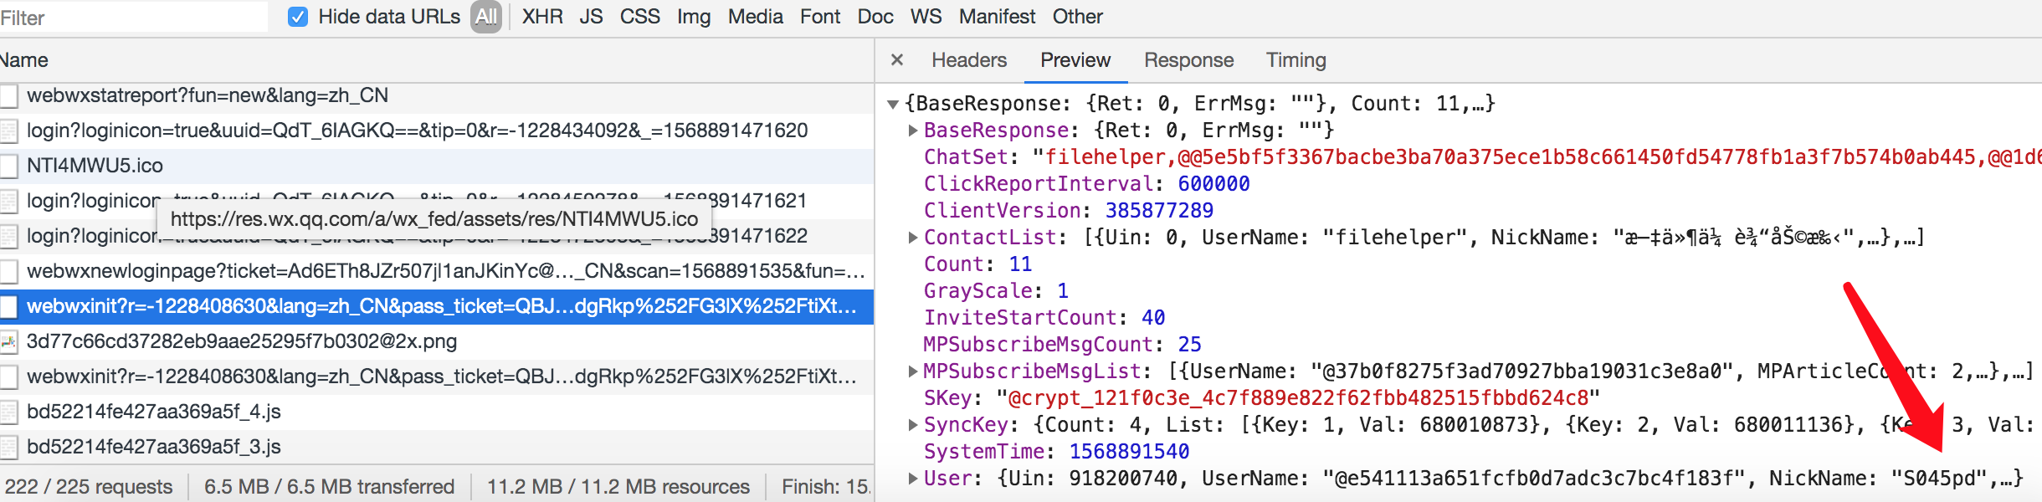Click image icon beside 3d77c66cd37282eb9aae25295f7b0302@2x.png

coord(9,341)
